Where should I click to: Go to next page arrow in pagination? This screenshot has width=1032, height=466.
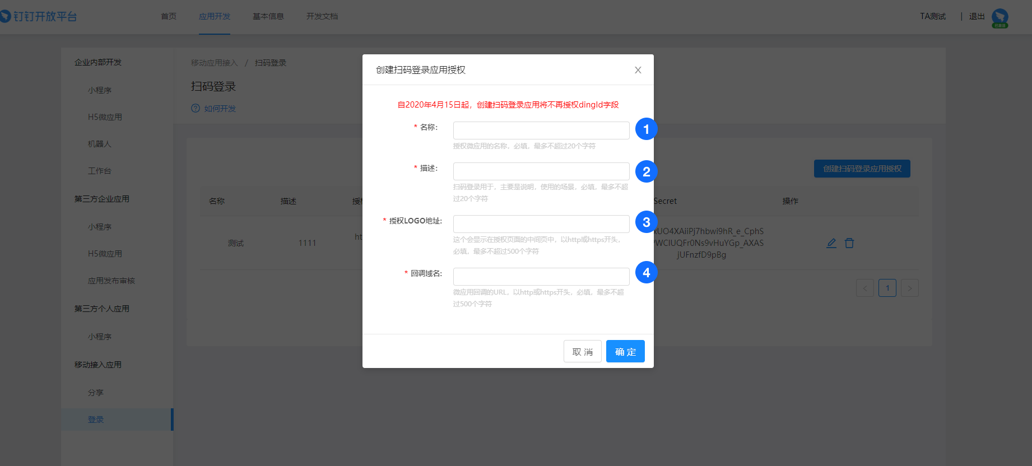pyautogui.click(x=910, y=288)
